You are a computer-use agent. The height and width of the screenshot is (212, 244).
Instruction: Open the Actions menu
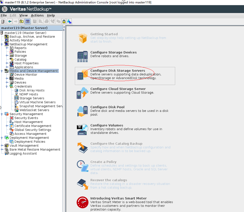[37, 15]
